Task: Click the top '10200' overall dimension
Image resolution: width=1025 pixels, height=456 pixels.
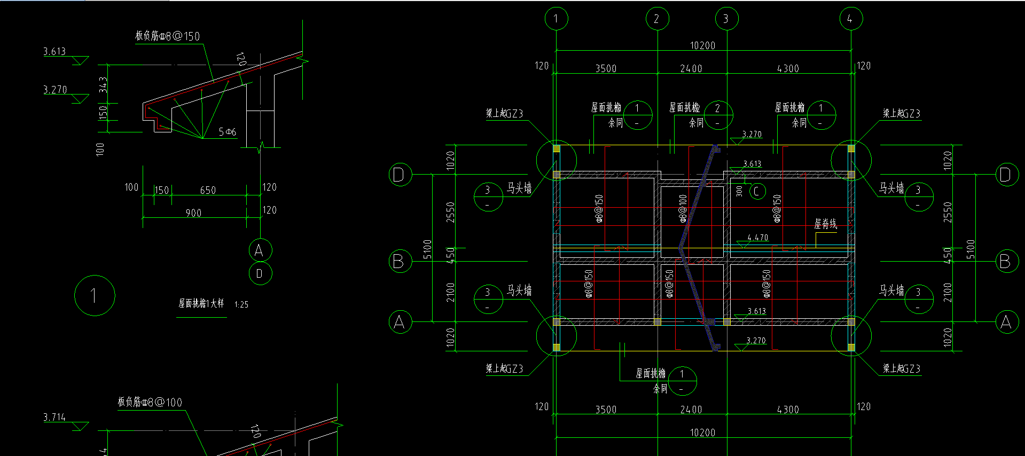Action: pyautogui.click(x=702, y=45)
